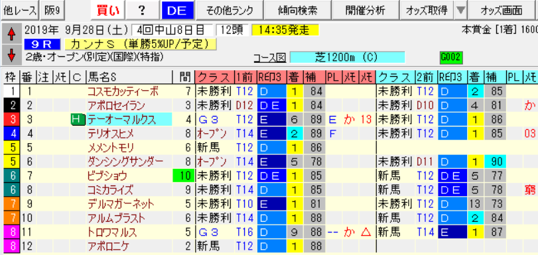Click the T10 cell in デルマガーネット row
538x255 pixels.
click(245, 204)
